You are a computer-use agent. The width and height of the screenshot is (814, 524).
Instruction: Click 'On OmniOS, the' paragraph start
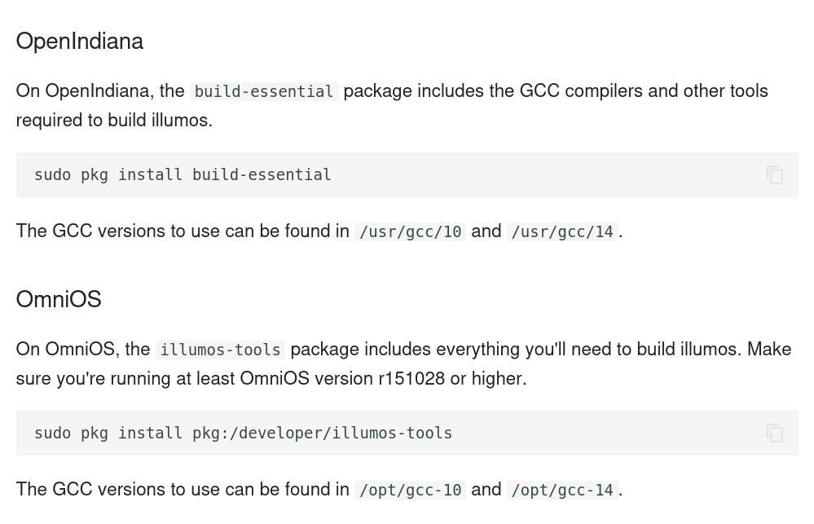(83, 350)
